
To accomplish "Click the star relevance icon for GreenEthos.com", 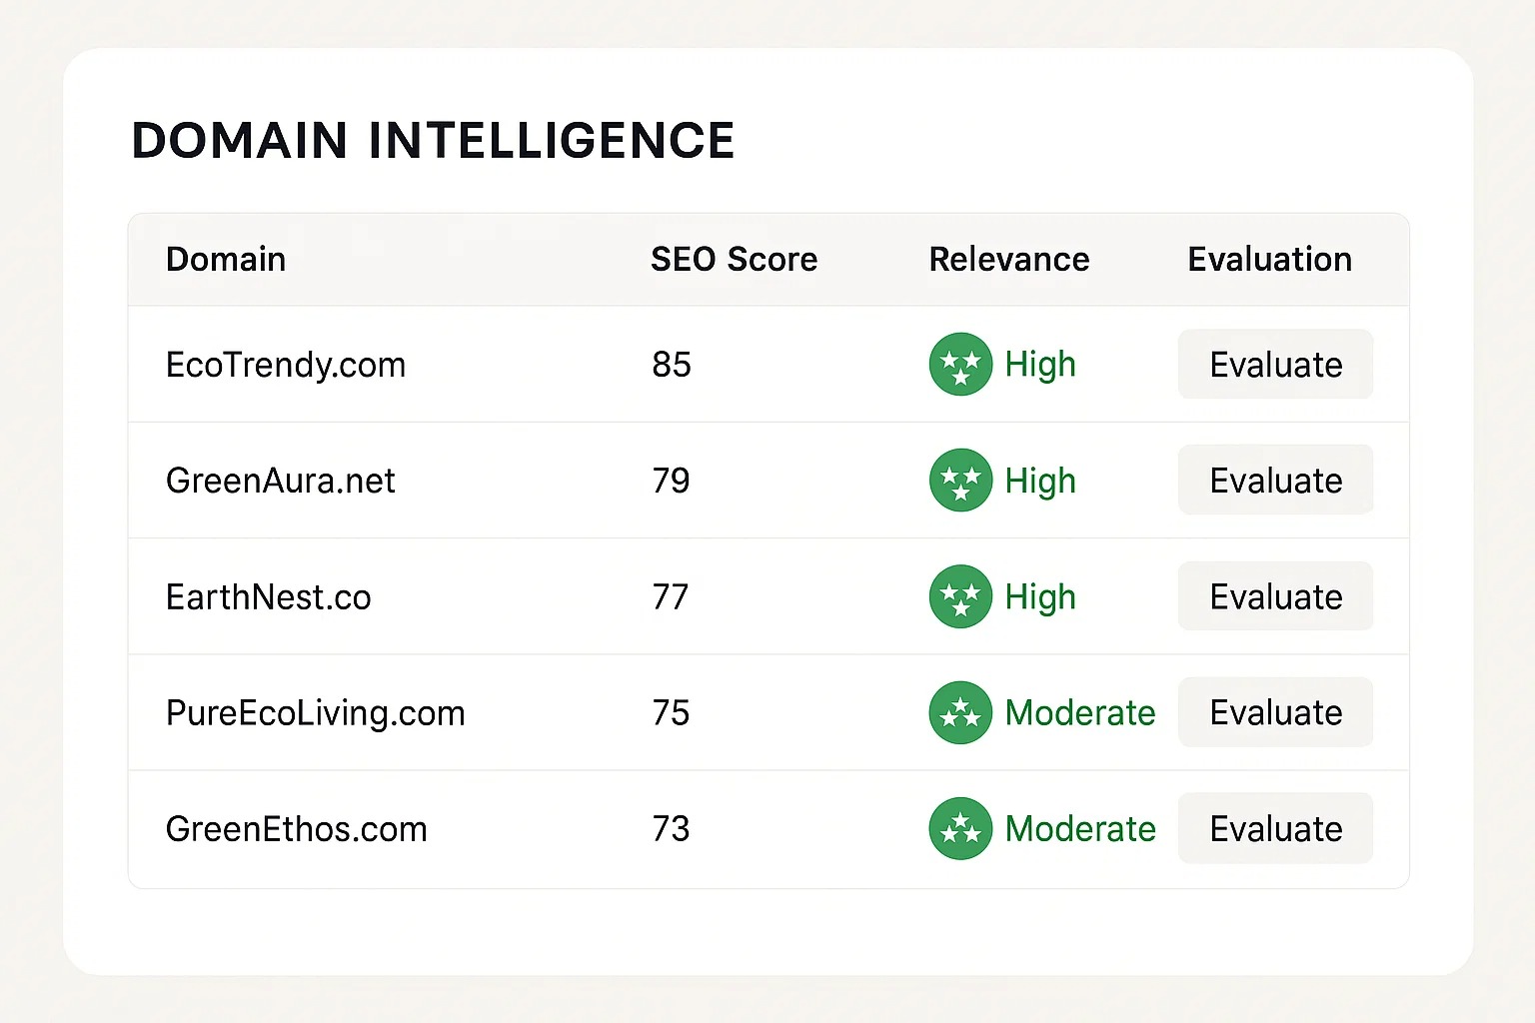I will tap(960, 828).
